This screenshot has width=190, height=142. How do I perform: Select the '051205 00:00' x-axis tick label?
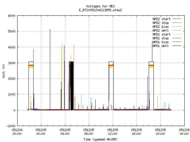pyautogui.click(x=41, y=132)
